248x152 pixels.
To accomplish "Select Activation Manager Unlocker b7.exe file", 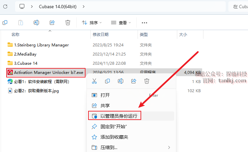I will pyautogui.click(x=48, y=73).
